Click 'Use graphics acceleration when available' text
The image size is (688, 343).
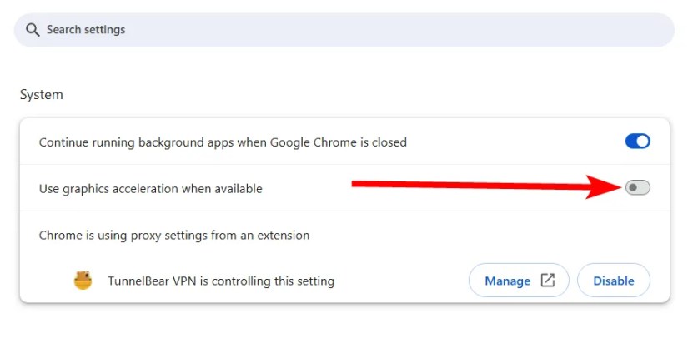point(150,189)
